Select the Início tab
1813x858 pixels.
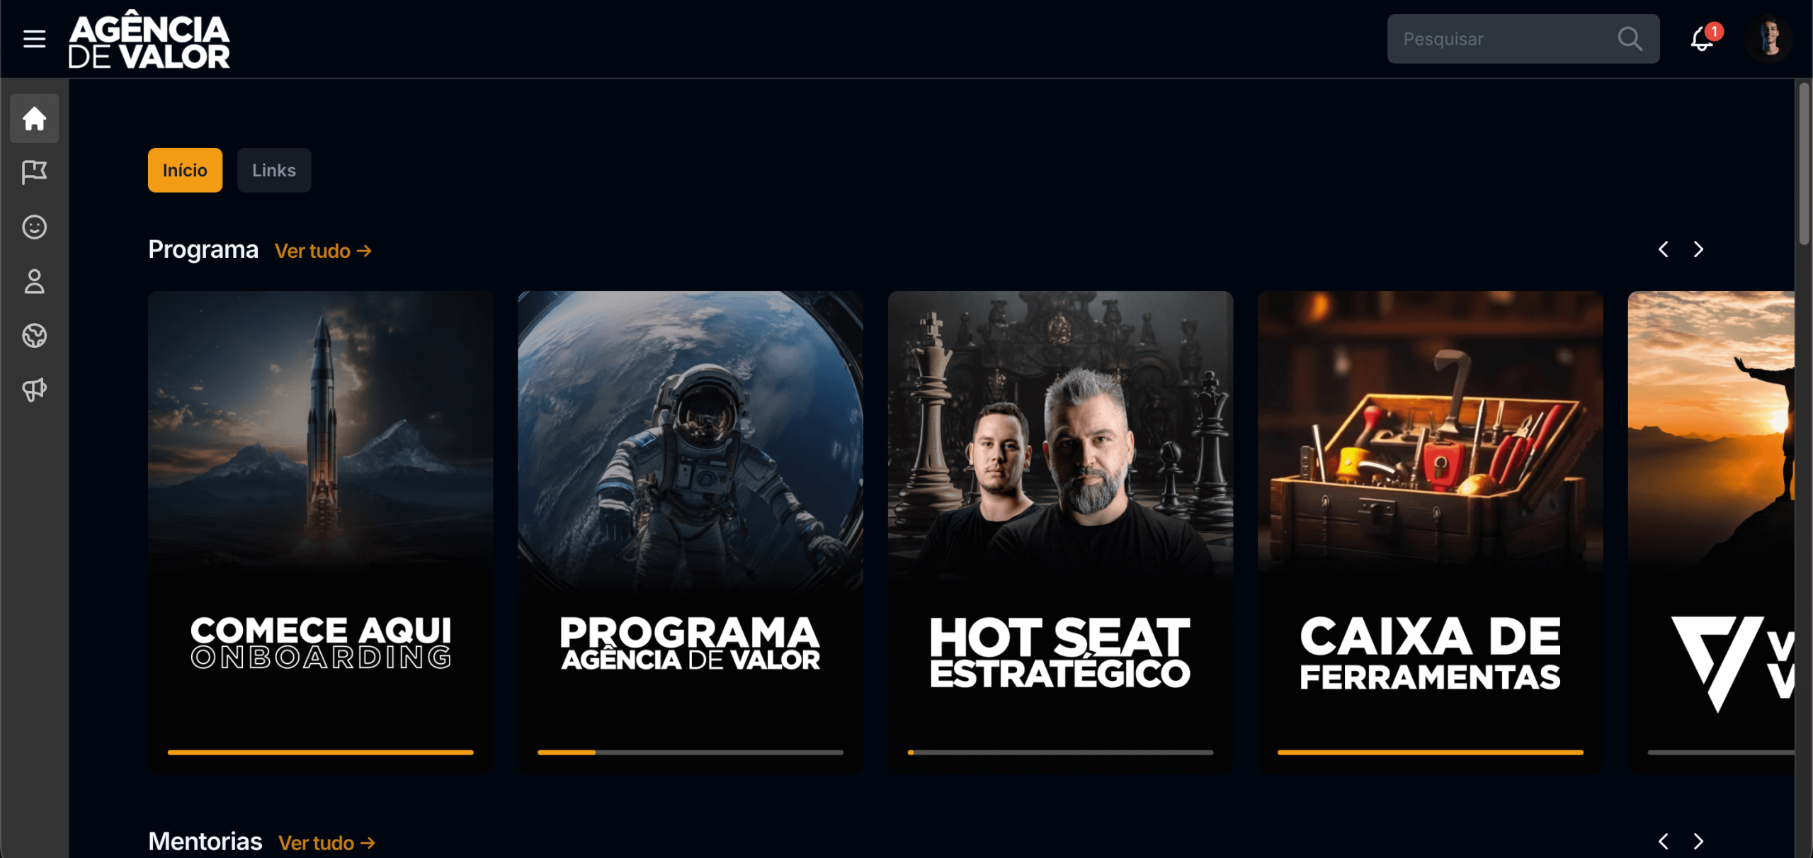[185, 170]
